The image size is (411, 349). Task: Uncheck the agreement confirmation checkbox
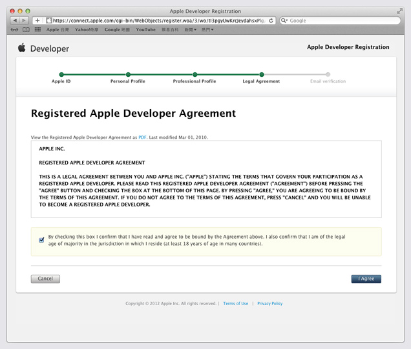click(41, 240)
